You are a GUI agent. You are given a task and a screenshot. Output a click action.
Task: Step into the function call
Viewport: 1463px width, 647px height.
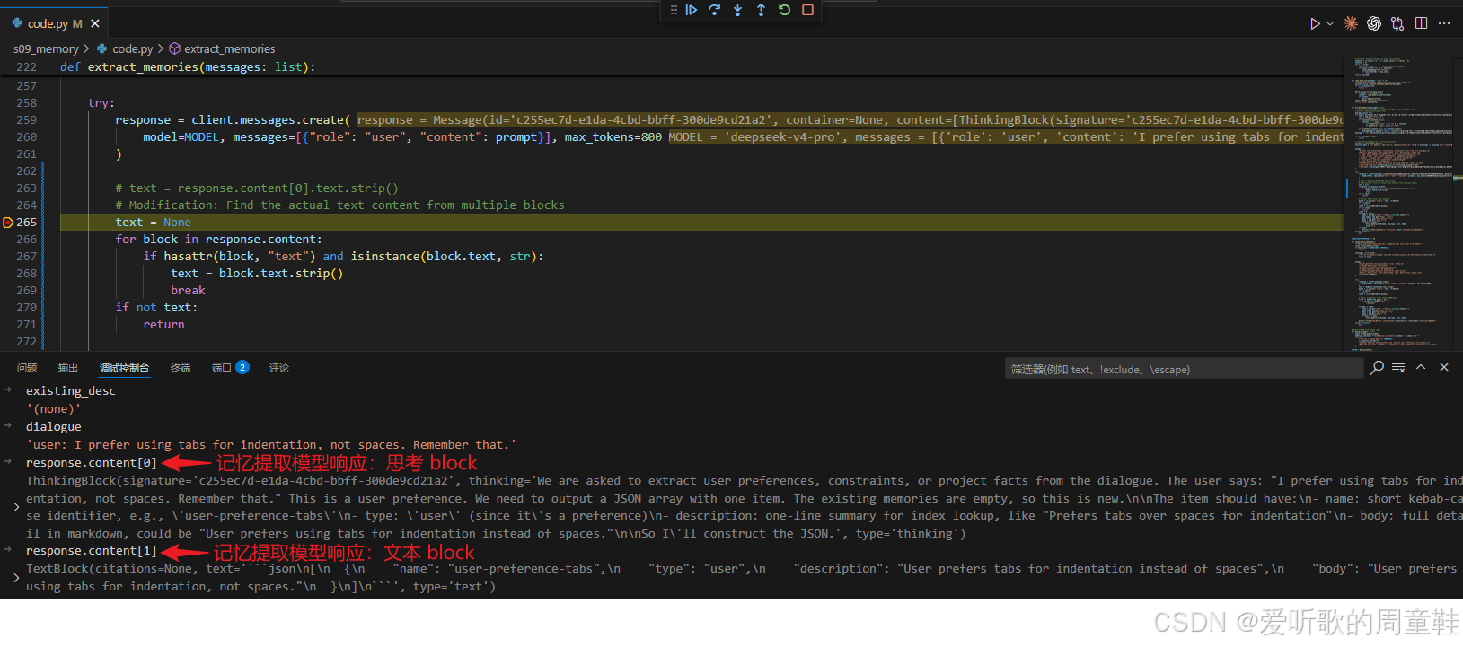(737, 10)
